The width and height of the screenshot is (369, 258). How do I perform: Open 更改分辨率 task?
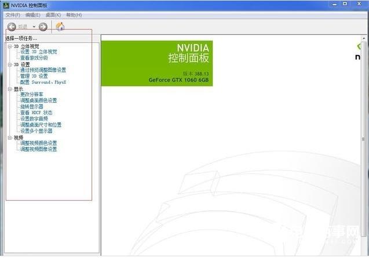pos(32,95)
